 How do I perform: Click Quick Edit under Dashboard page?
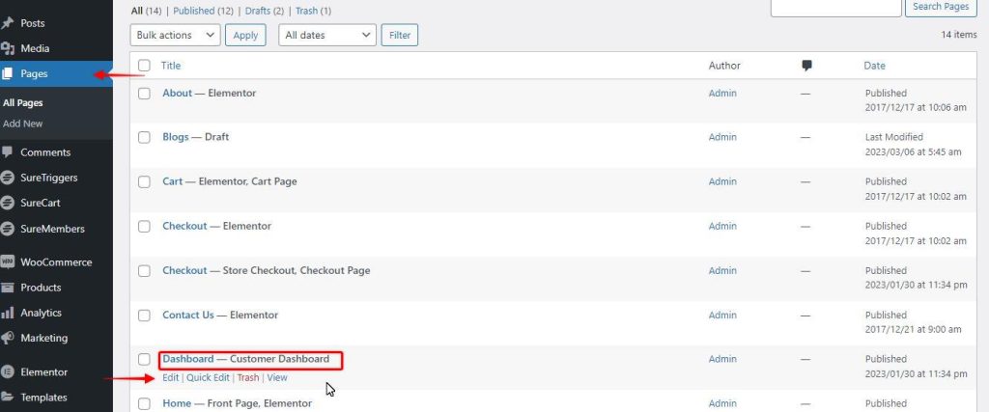pos(208,377)
